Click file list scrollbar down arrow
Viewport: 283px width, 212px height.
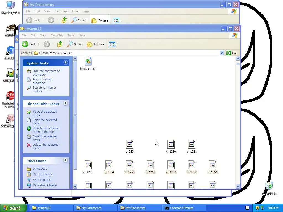coord(238,186)
